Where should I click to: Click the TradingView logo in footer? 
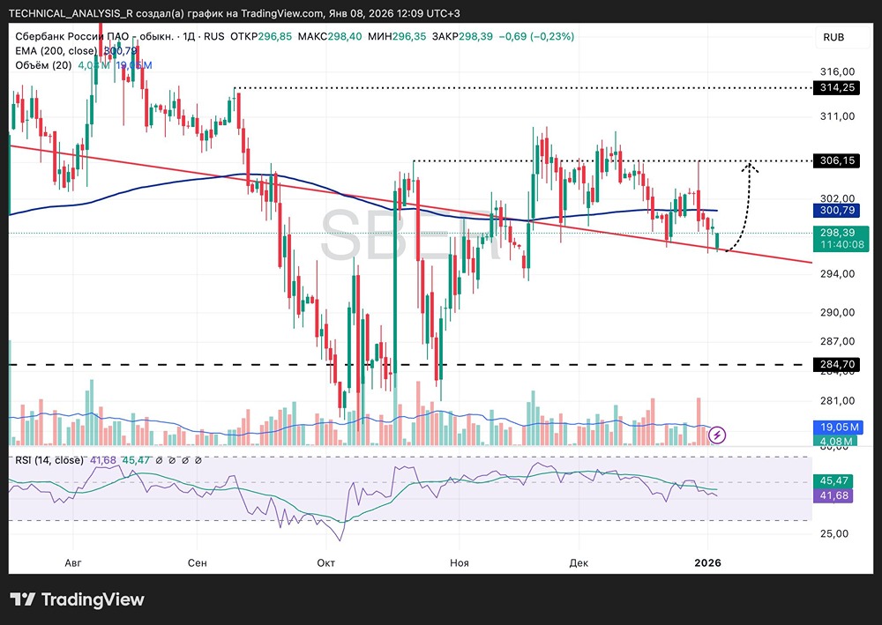coord(77,599)
